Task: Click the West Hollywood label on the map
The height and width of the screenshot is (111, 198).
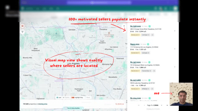Action: [36, 49]
